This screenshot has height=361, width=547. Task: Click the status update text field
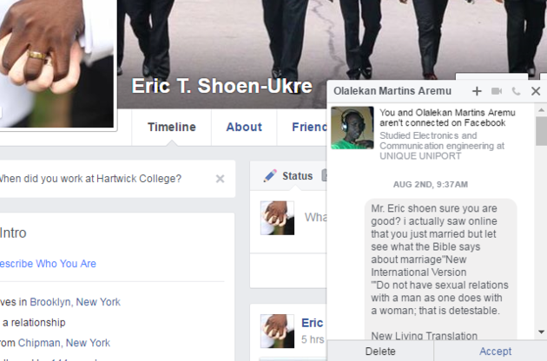[314, 218]
